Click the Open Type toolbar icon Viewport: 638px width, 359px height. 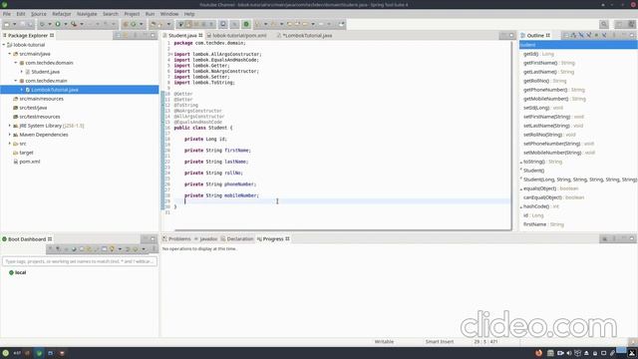pos(154,24)
